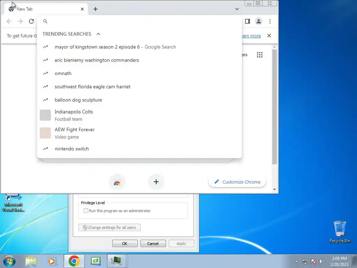Click the scrollbar down arrow
Viewport: 357px width, 268px height.
pyautogui.click(x=274, y=189)
